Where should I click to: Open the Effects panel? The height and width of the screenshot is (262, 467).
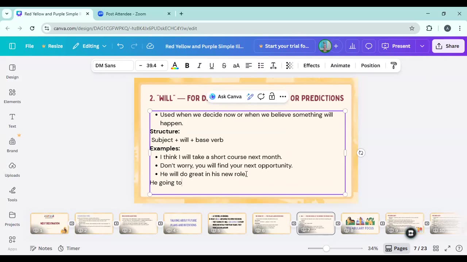(x=312, y=65)
